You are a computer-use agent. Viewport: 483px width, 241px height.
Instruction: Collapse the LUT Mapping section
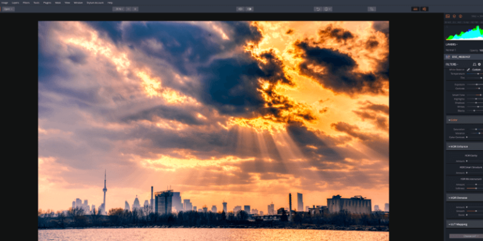point(465,225)
